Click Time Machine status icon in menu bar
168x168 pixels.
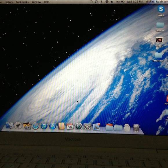(x=91, y=2)
